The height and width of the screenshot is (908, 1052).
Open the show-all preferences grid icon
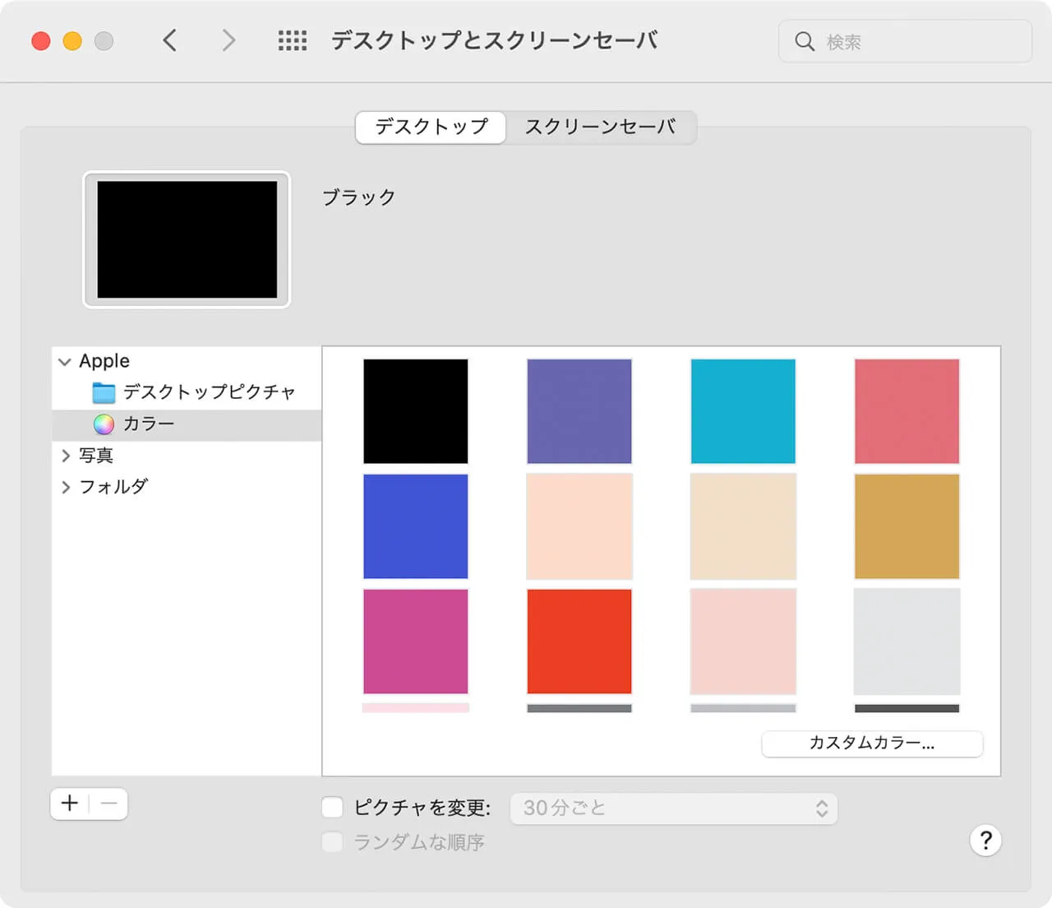[x=292, y=40]
